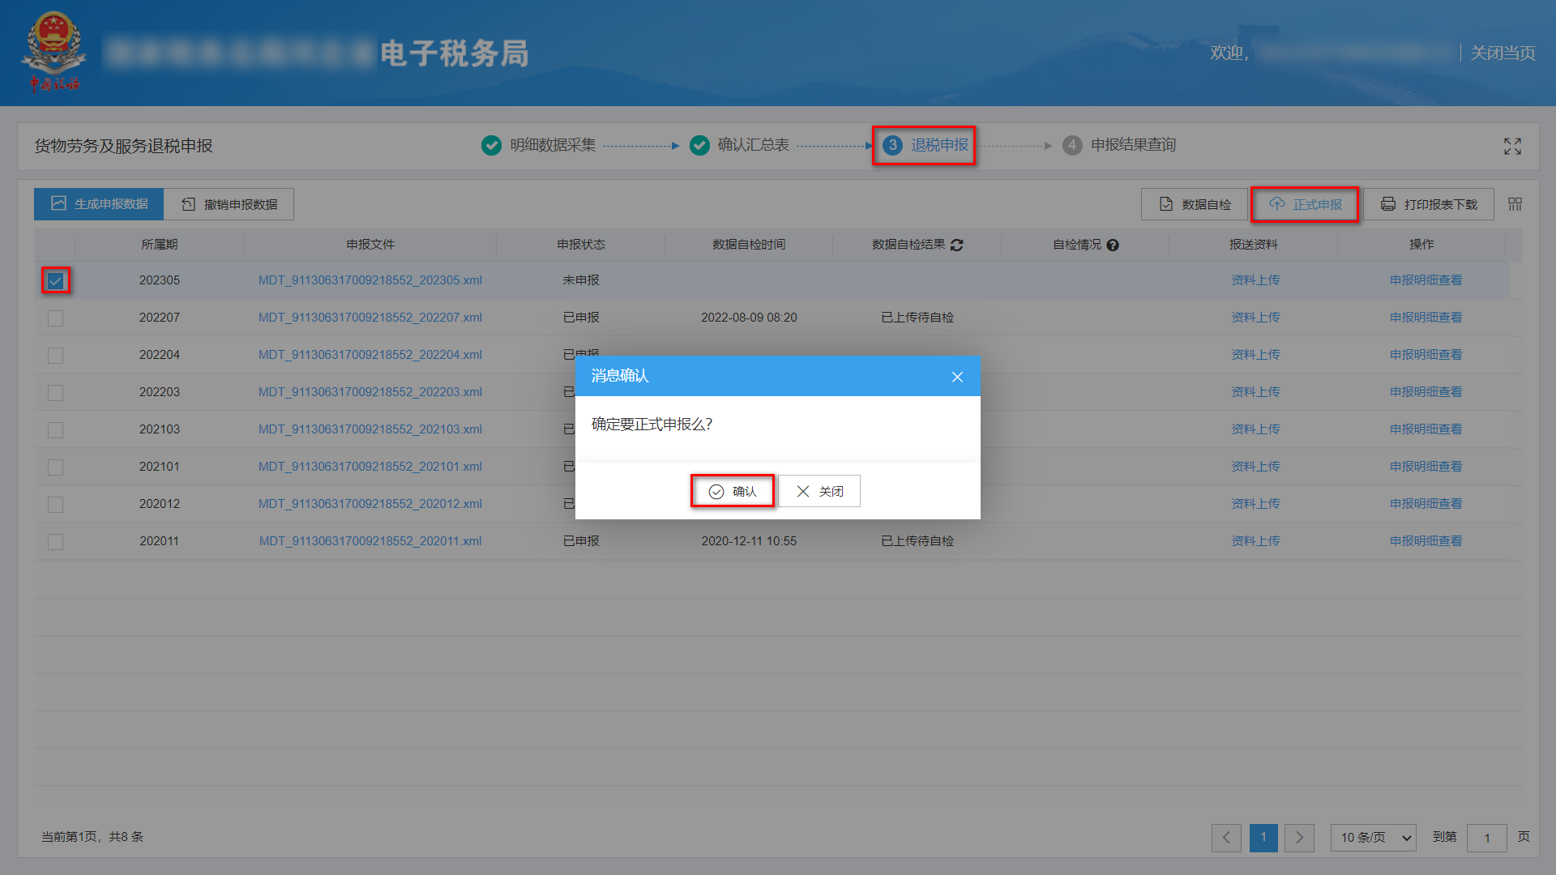Go to the next page of results
Image resolution: width=1556 pixels, height=875 pixels.
pos(1299,838)
